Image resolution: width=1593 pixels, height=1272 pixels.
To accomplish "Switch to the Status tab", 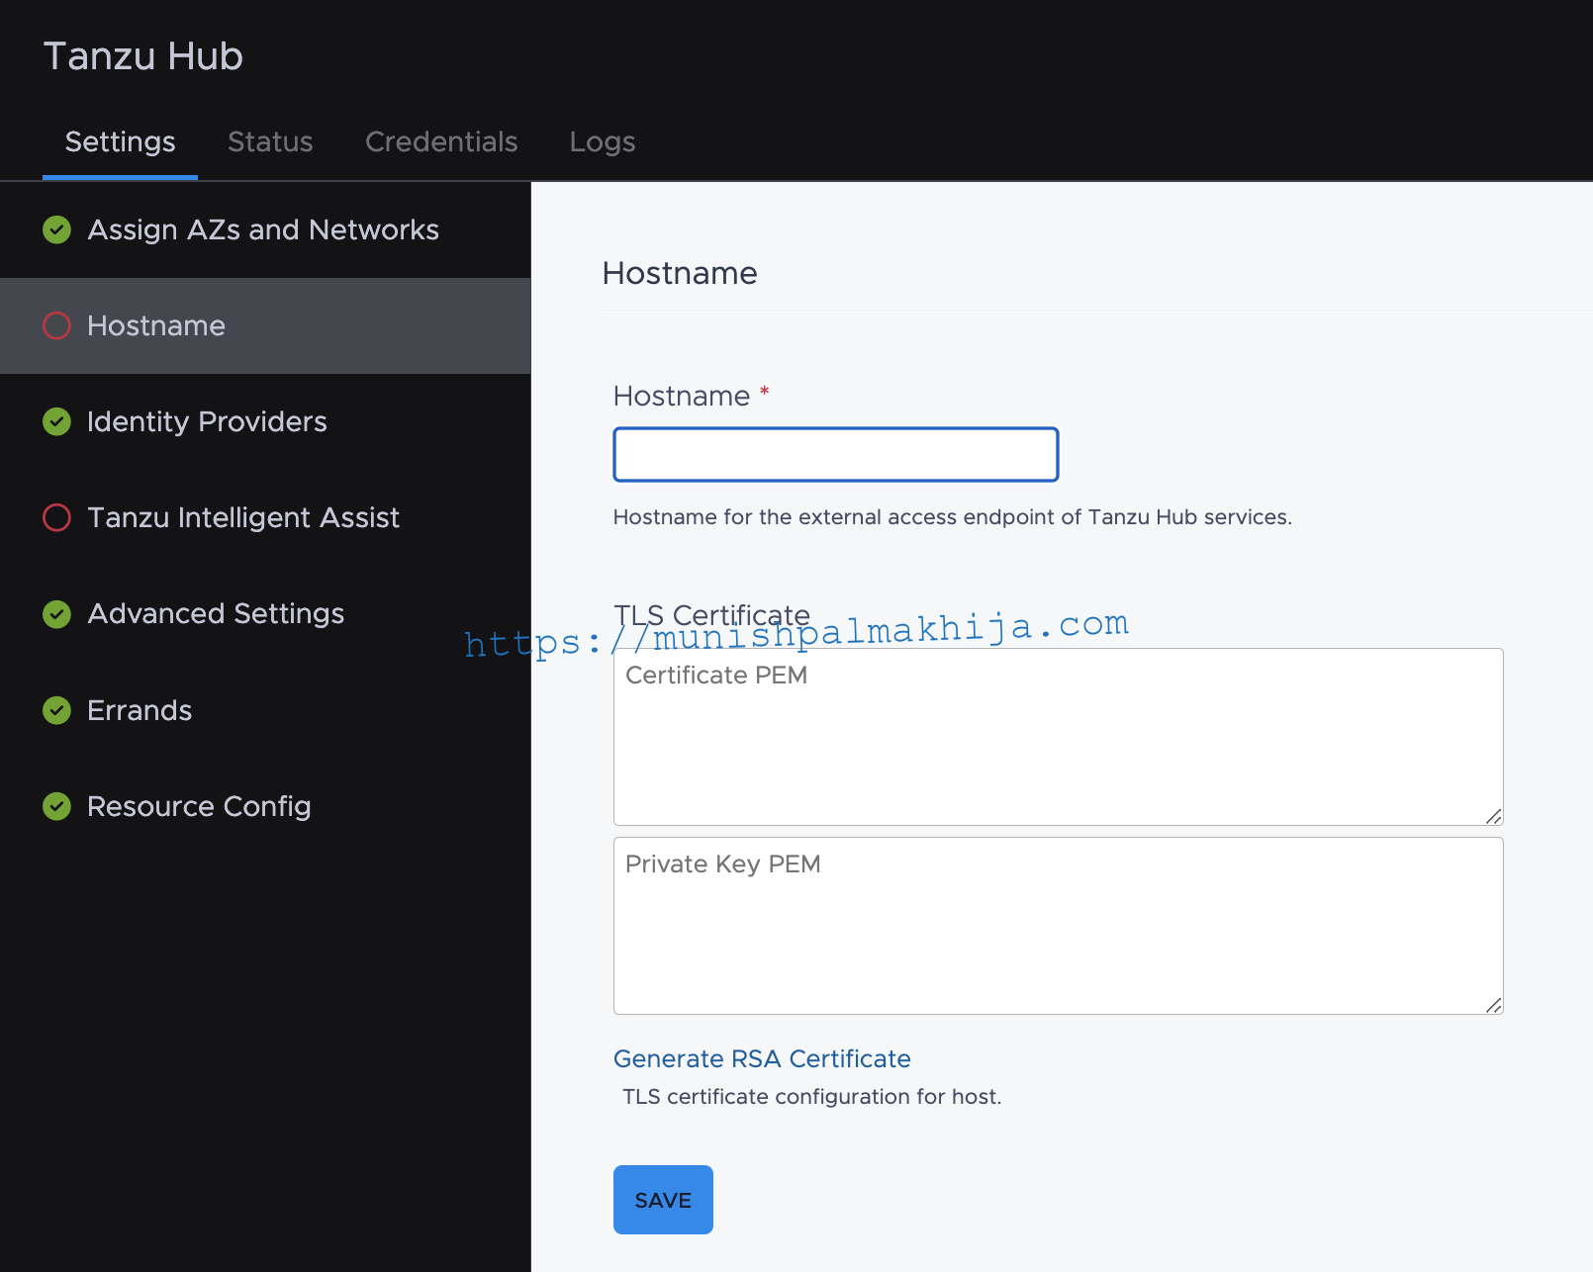I will click(270, 142).
